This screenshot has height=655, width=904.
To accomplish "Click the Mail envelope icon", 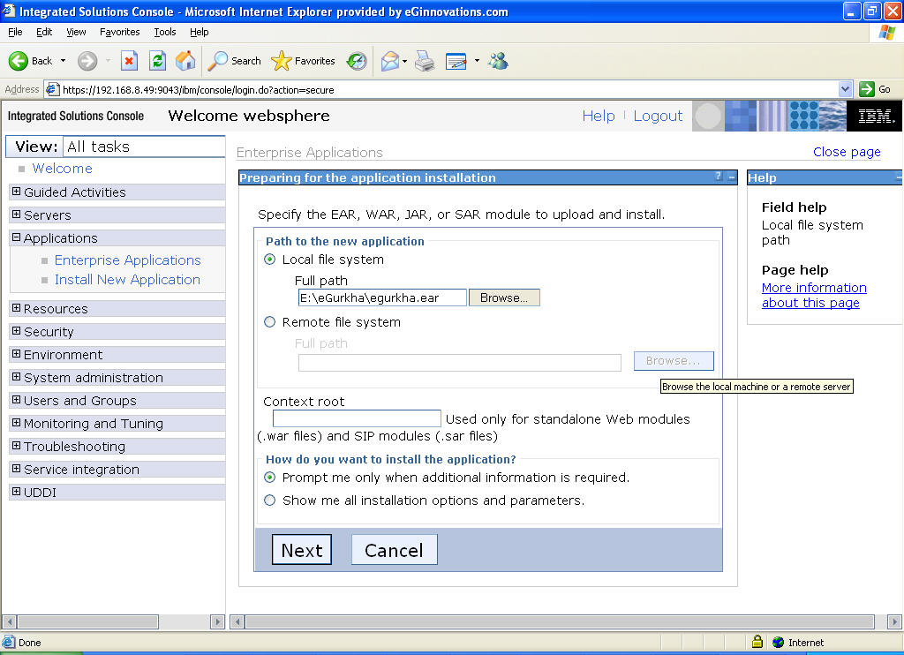I will click(390, 61).
